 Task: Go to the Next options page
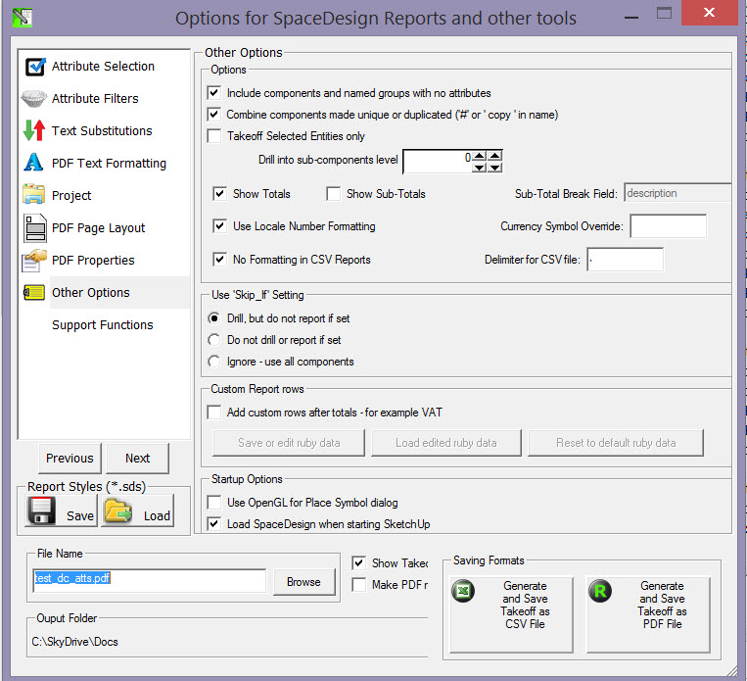coord(138,459)
